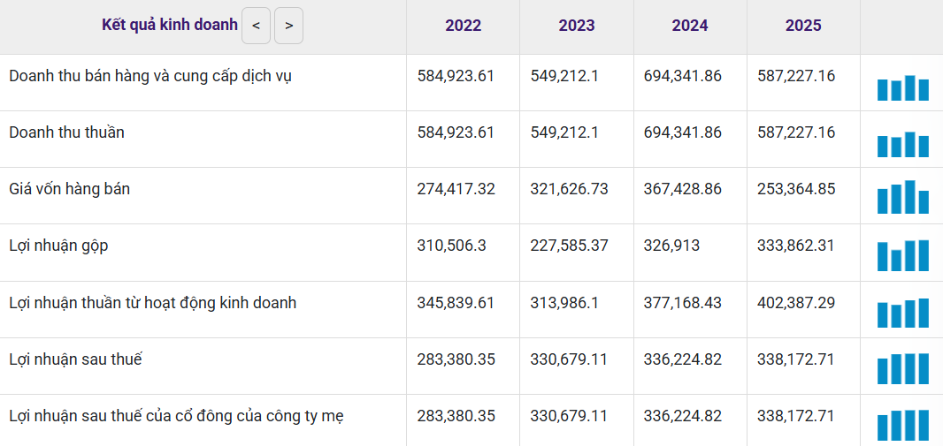Click Lợi nhuận sau thuế của cổ đông công ty mẹ

[x=176, y=416]
